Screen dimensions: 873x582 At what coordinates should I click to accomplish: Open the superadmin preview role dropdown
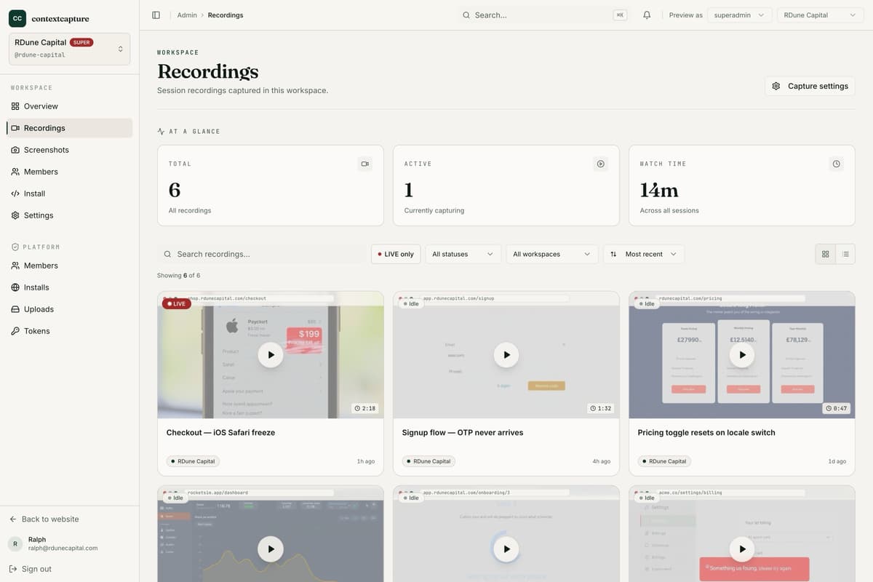[740, 15]
